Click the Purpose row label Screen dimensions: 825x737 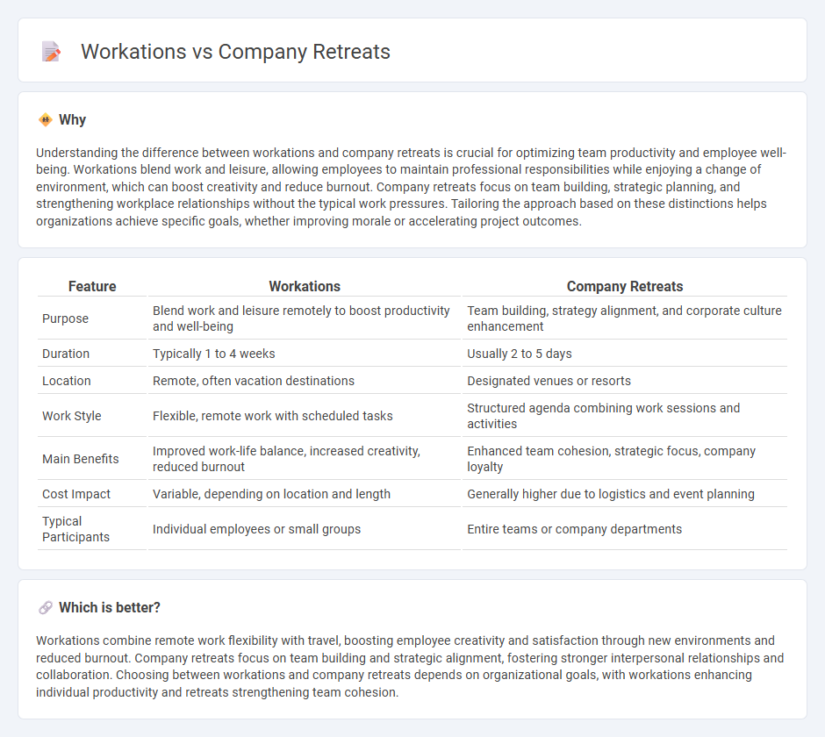tap(65, 318)
